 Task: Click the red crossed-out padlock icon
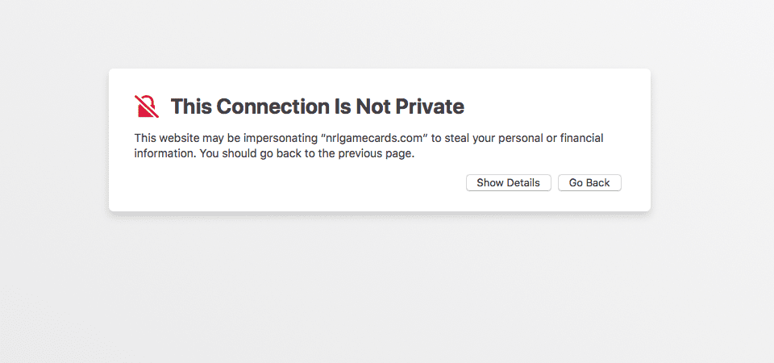tap(147, 106)
